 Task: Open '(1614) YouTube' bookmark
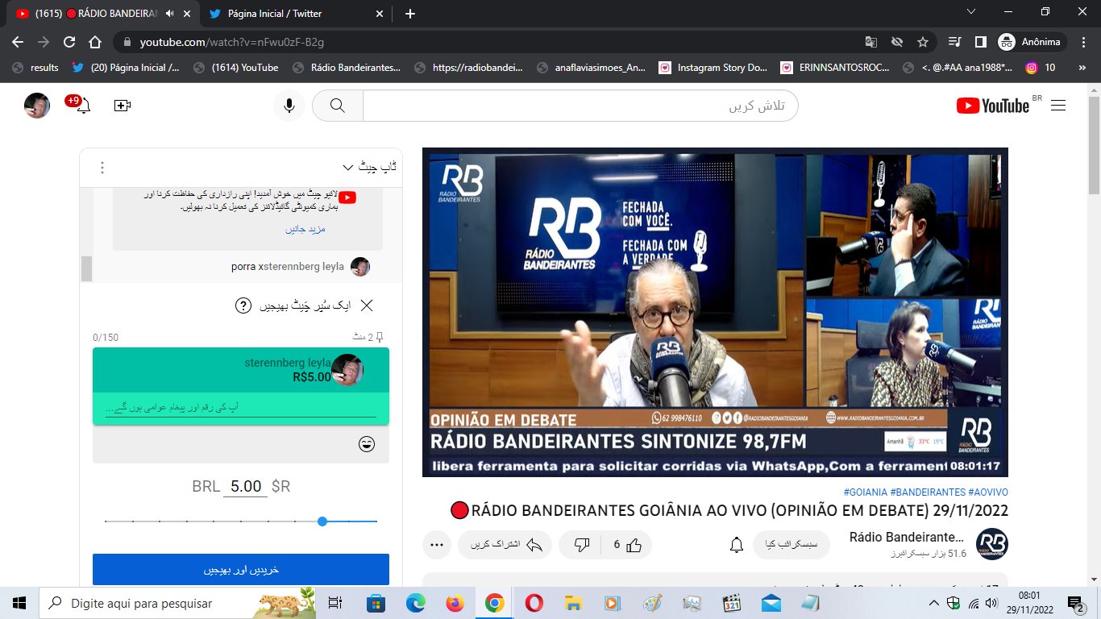(x=236, y=68)
